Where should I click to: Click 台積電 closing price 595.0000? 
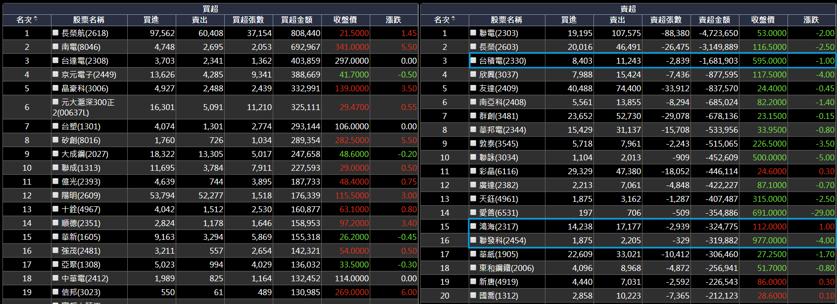769,61
